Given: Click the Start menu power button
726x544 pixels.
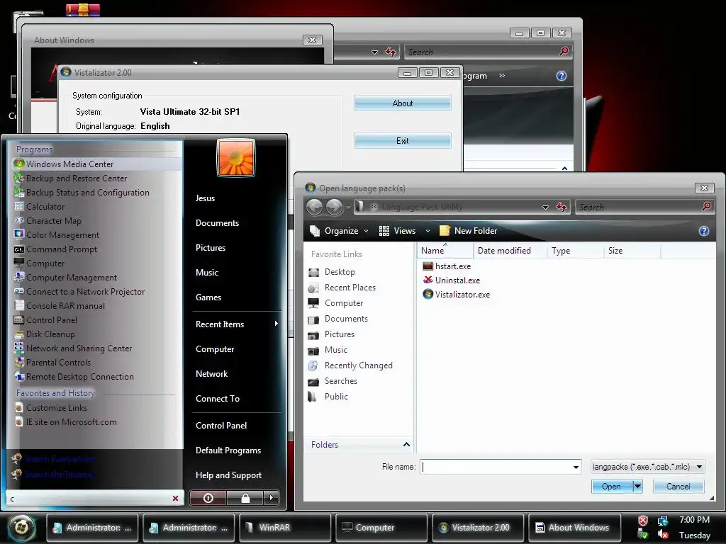Looking at the screenshot, I should point(208,498).
